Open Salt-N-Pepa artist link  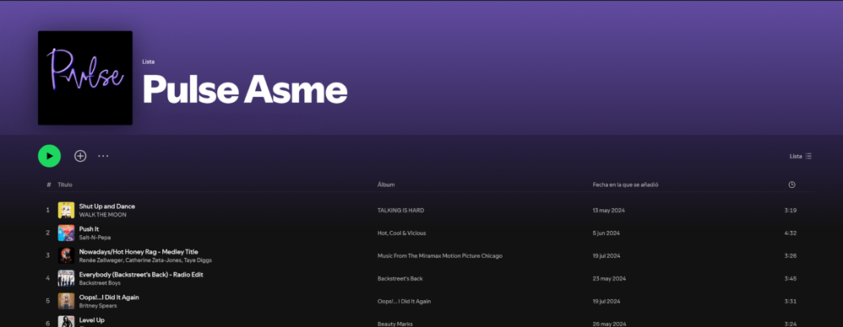coord(95,238)
